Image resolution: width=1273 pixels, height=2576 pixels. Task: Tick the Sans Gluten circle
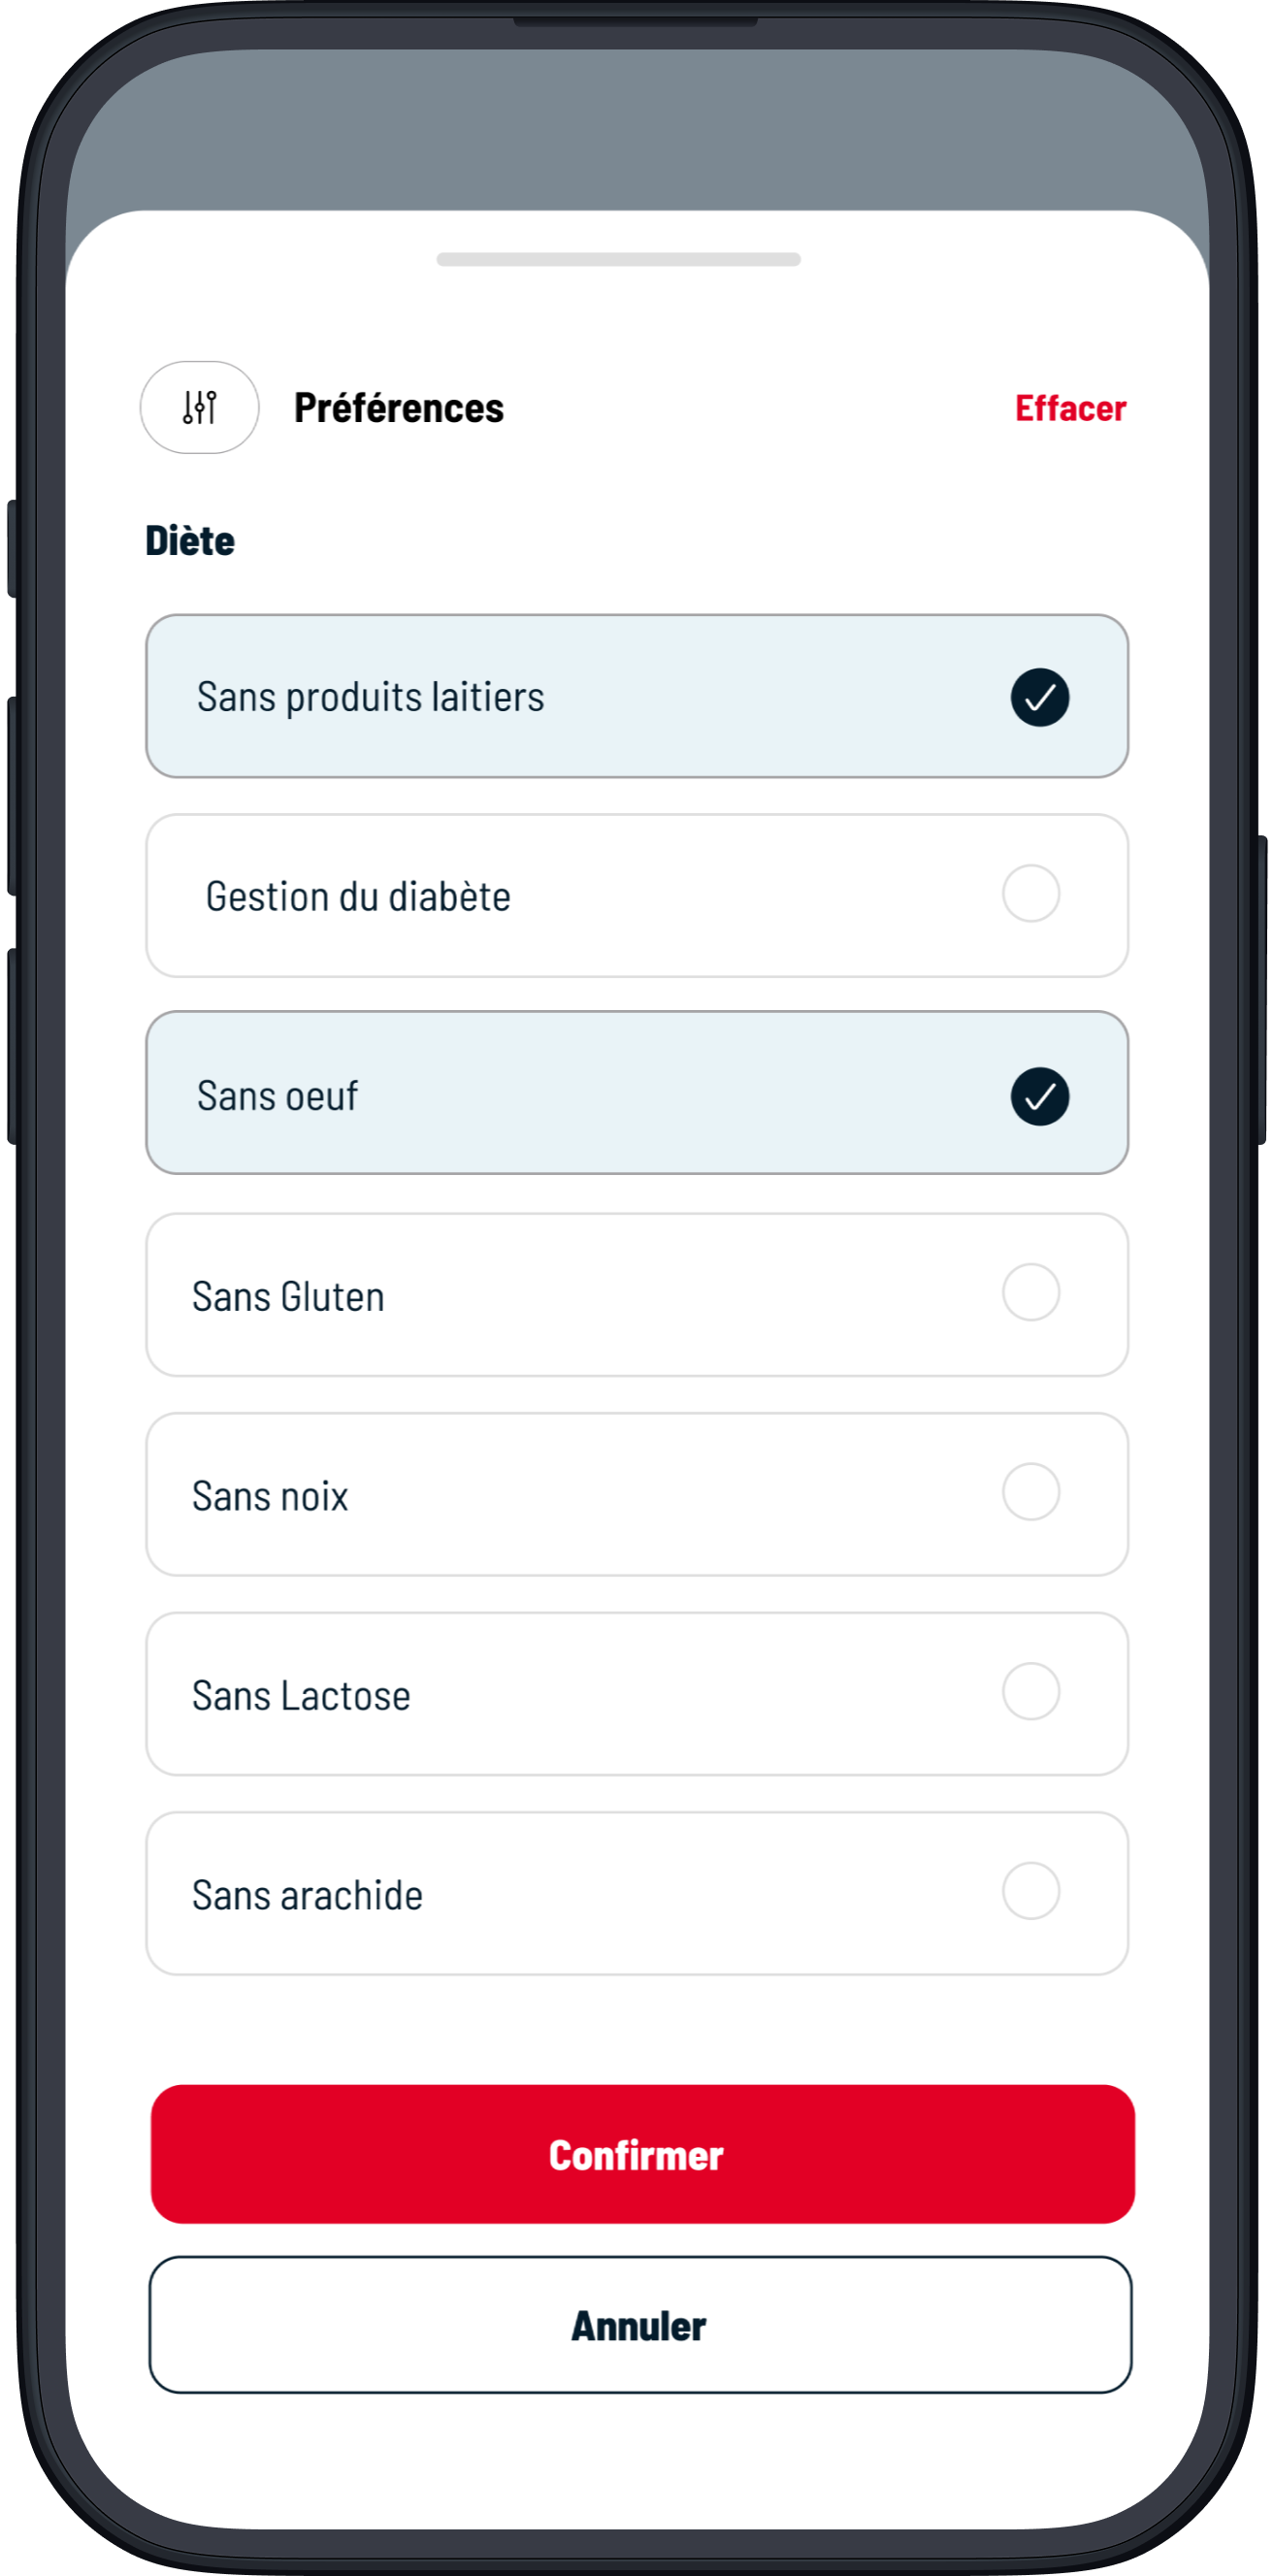(x=1031, y=1292)
